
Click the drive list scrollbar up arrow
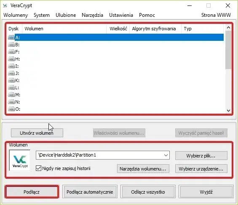coord(228,28)
